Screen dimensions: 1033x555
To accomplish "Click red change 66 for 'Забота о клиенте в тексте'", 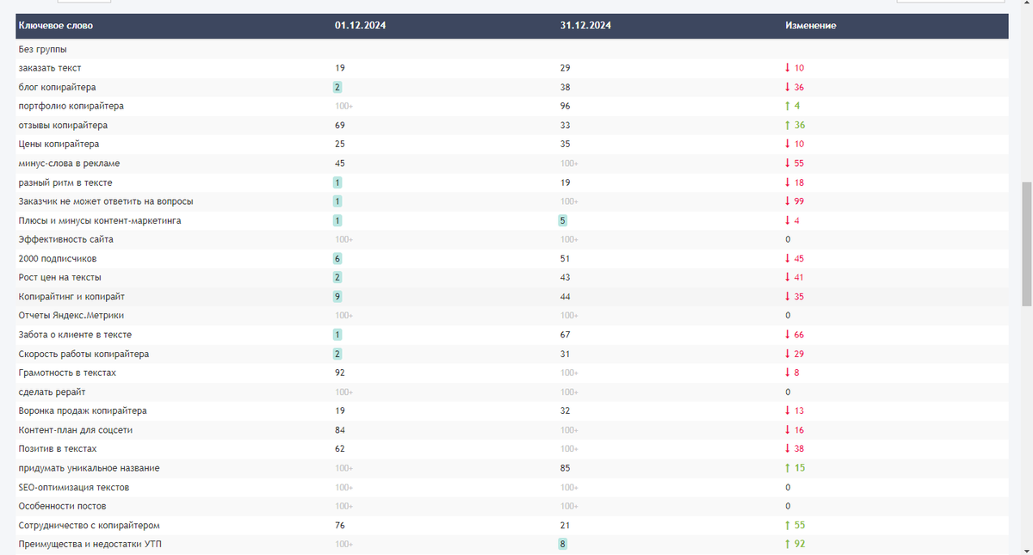I will click(800, 335).
